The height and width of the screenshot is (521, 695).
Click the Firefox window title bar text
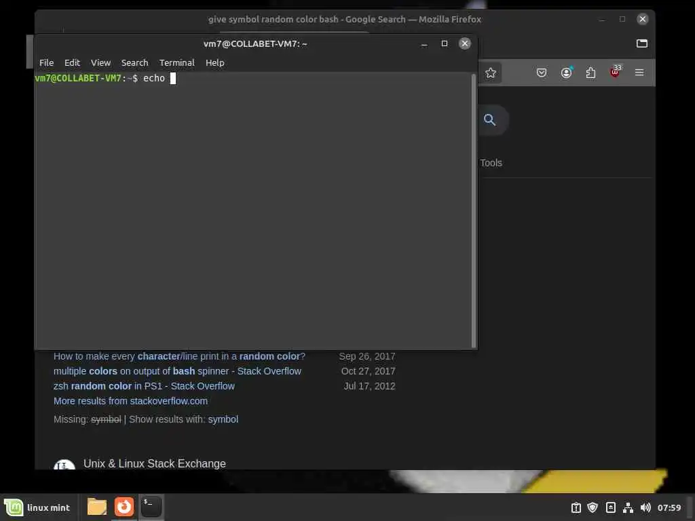pyautogui.click(x=344, y=20)
